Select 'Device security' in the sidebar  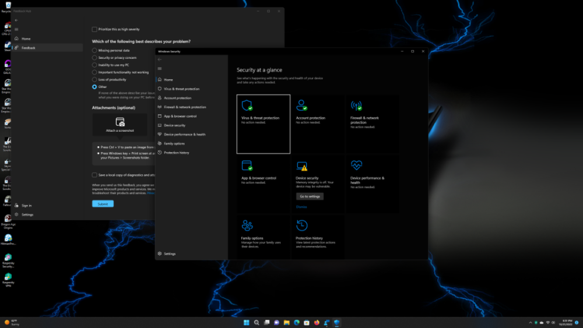point(174,125)
